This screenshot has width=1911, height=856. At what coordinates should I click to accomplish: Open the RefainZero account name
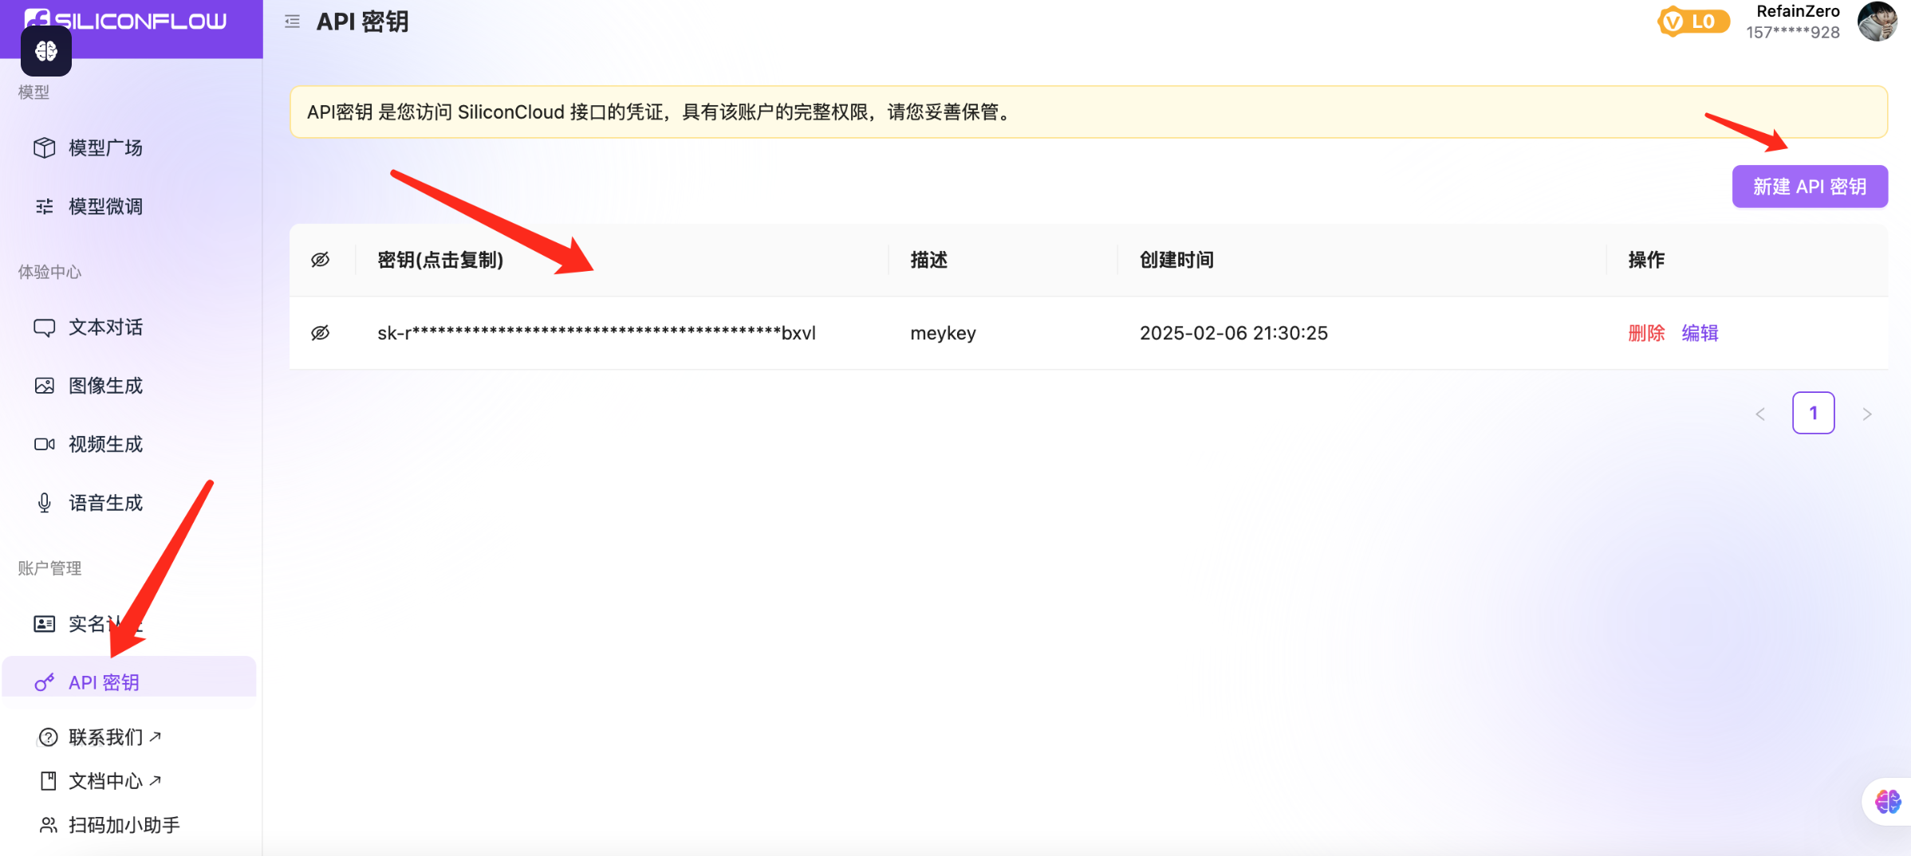(1798, 11)
